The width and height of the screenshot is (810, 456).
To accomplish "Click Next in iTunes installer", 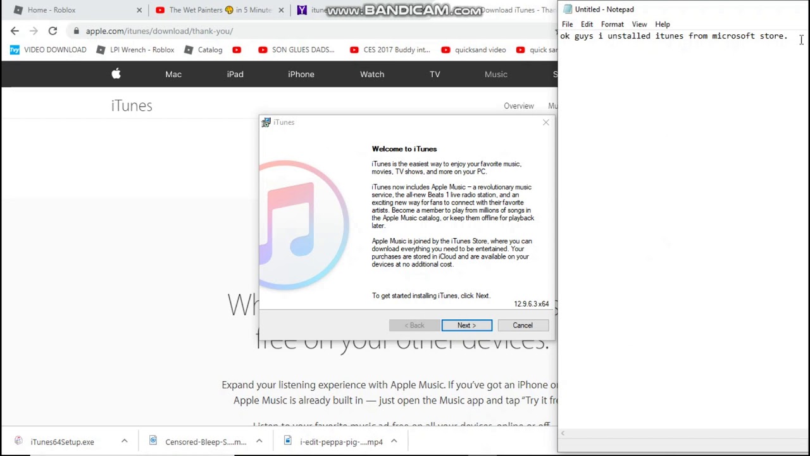I will (x=466, y=326).
